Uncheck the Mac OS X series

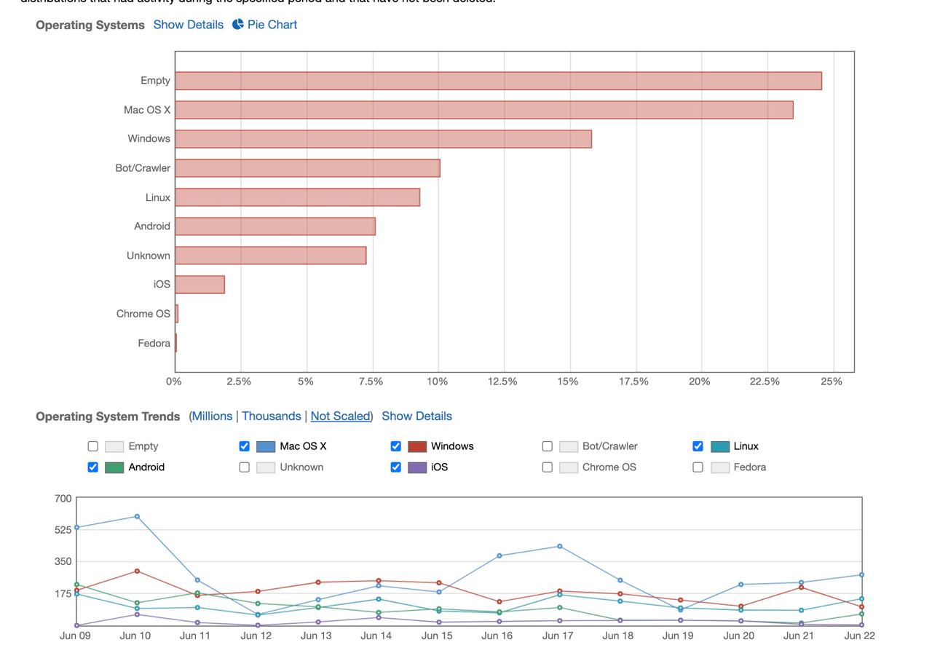244,446
